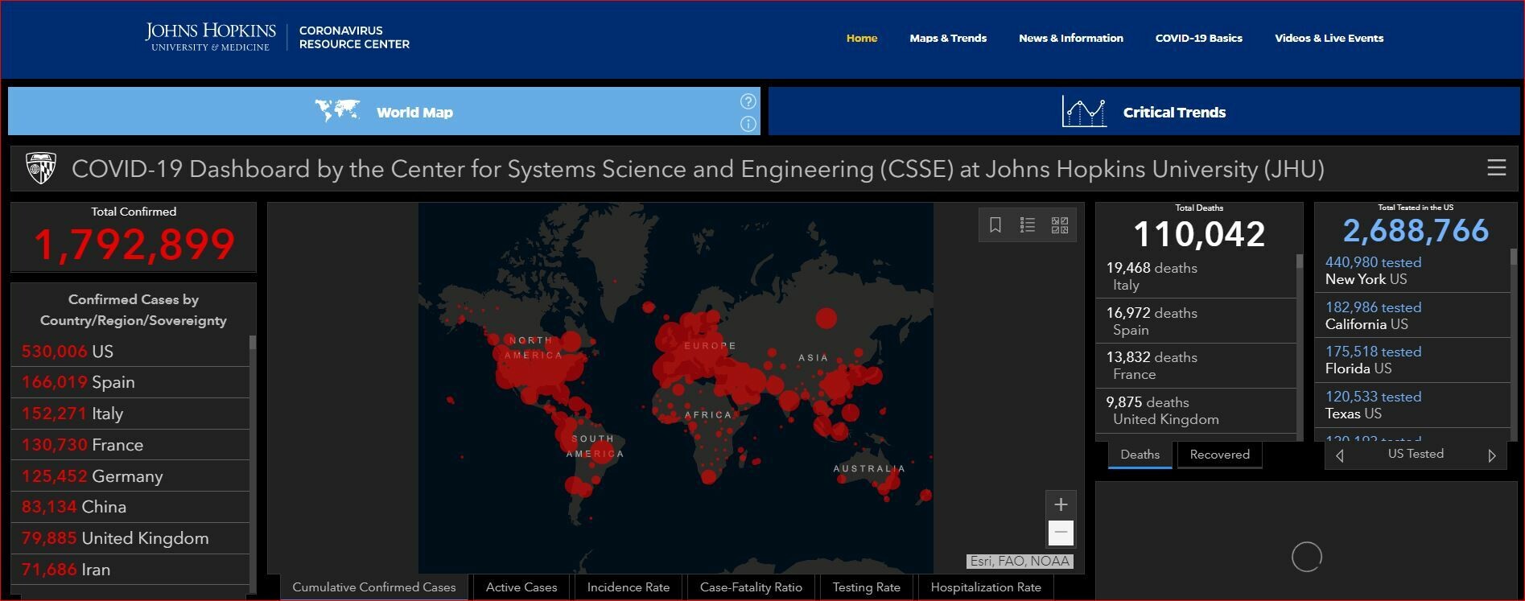Select the Incidence Rate tab

point(629,587)
